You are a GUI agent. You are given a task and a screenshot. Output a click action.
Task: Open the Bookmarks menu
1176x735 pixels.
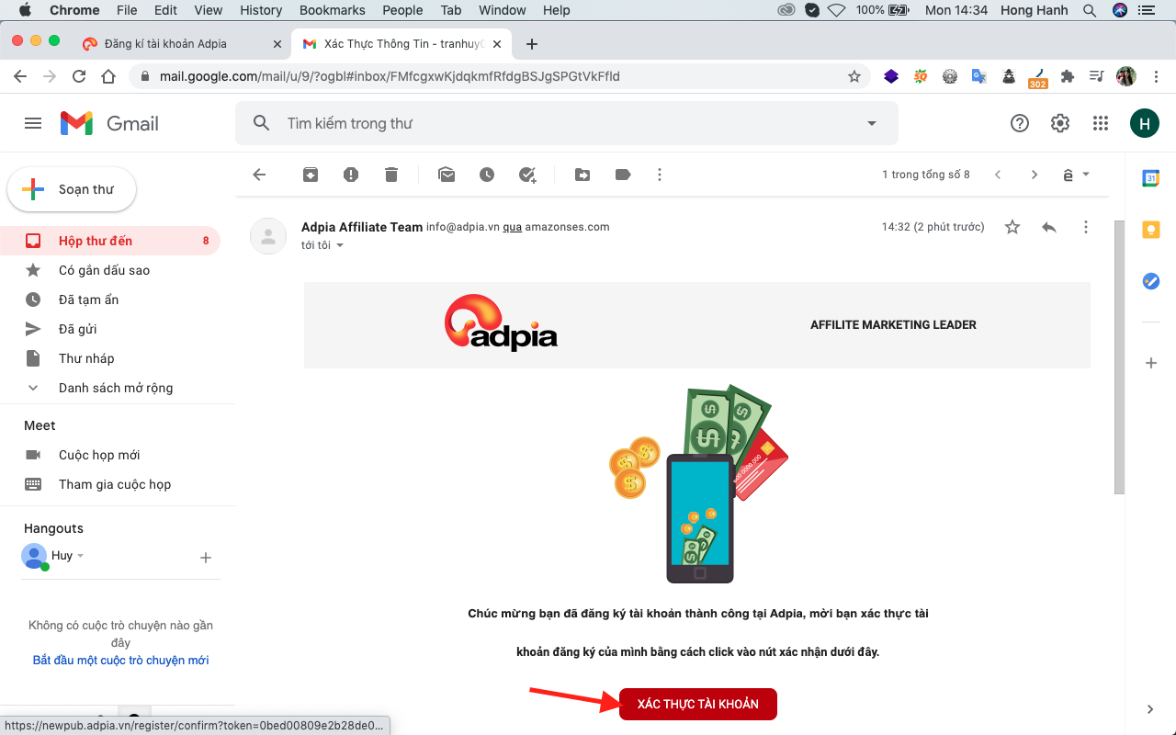332,10
